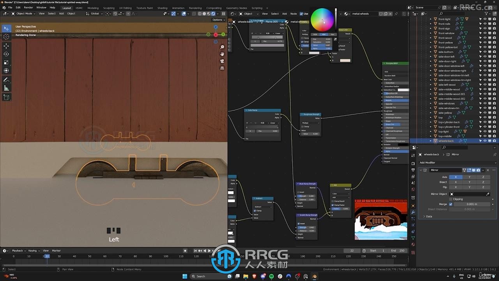
Task: Remove the Mirror modifier with X button
Action: coord(488,170)
